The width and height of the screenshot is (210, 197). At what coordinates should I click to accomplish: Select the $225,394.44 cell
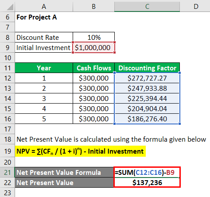pos(147,98)
